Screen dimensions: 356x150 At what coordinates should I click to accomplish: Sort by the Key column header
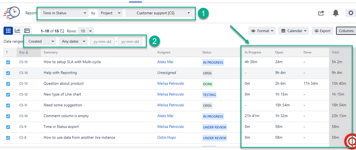click(29, 52)
